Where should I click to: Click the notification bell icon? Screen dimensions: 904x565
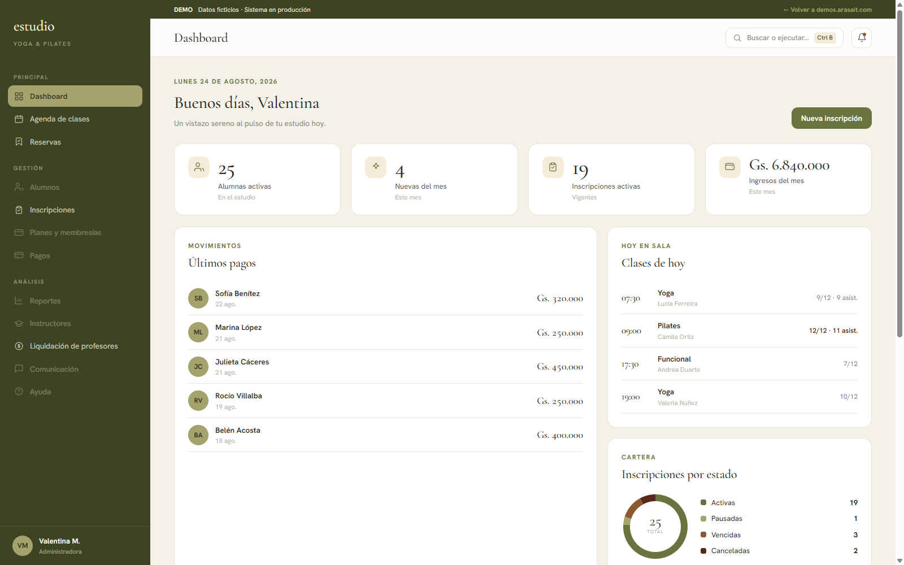pos(862,38)
